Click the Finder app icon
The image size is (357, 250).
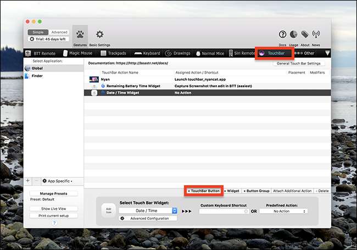click(27, 76)
